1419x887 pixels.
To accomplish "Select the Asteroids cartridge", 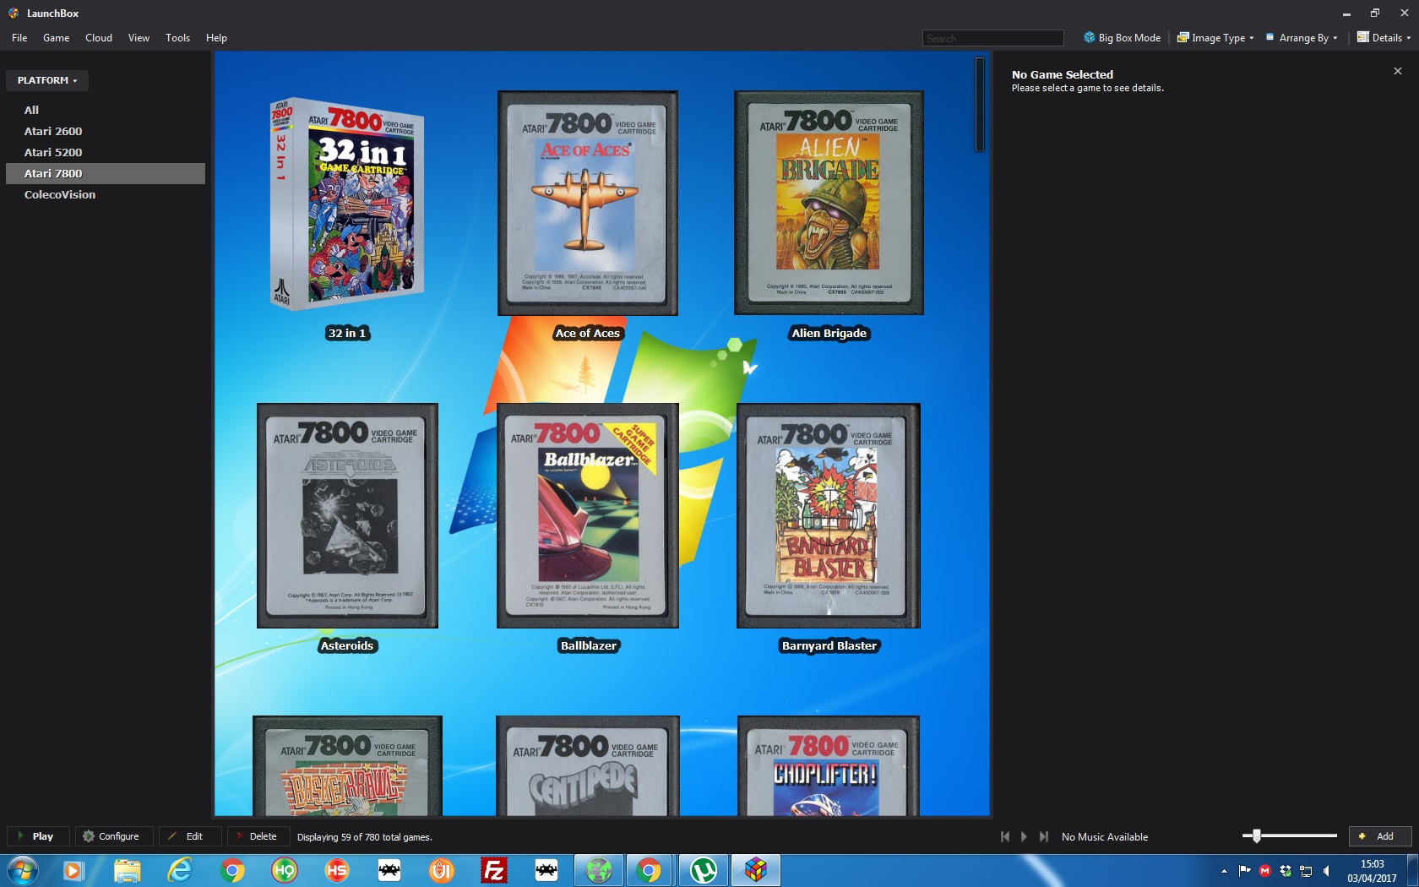I will point(347,515).
